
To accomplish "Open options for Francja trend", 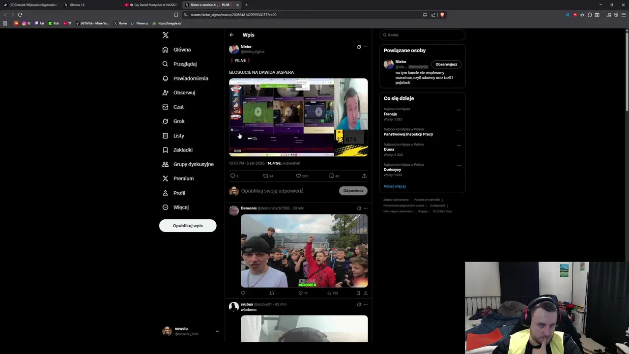I will pyautogui.click(x=458, y=110).
